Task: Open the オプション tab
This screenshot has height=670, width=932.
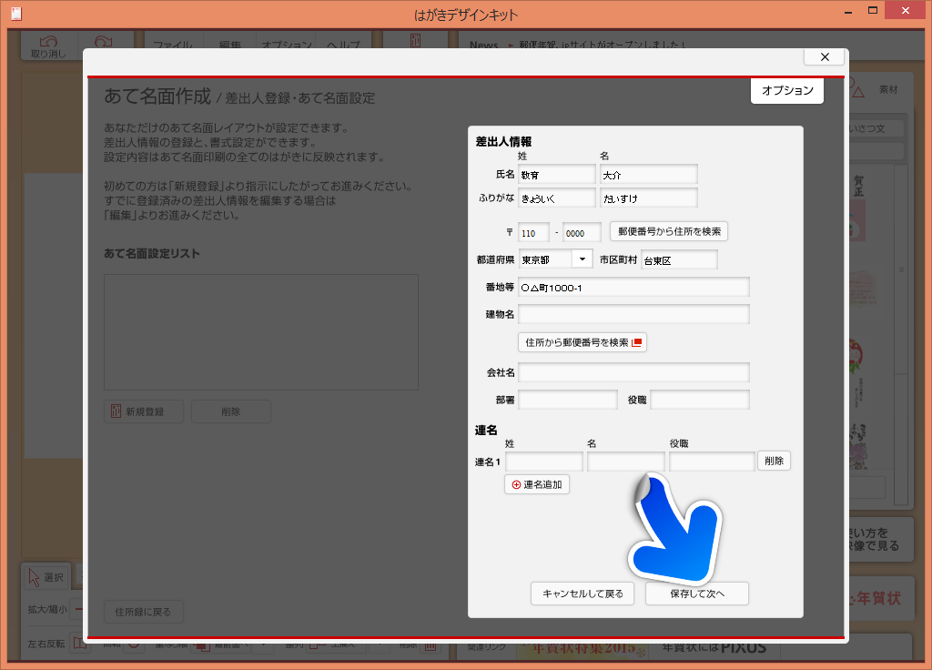Action: (x=787, y=91)
